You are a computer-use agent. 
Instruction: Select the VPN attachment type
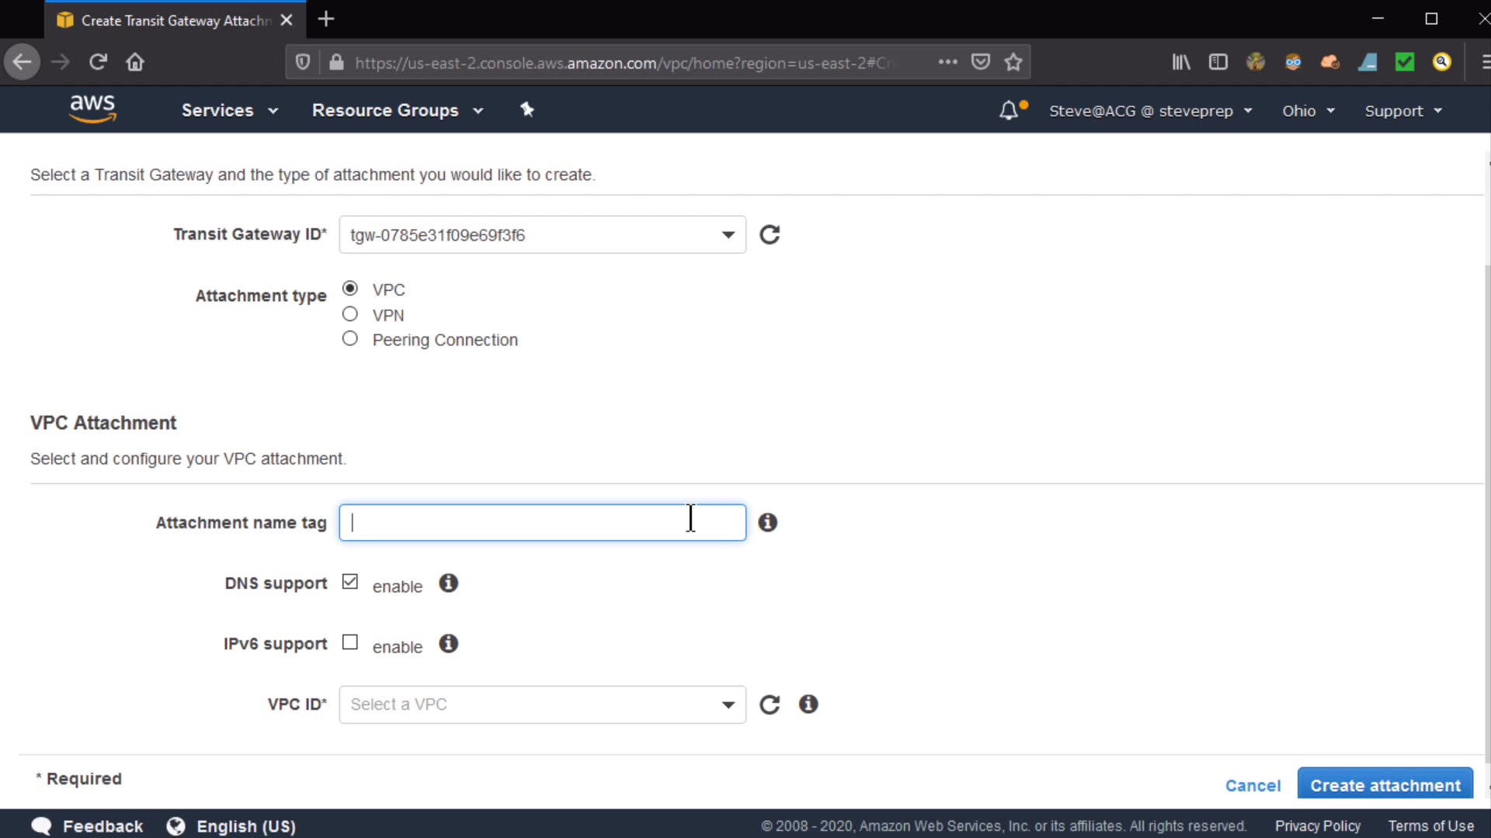coord(350,313)
